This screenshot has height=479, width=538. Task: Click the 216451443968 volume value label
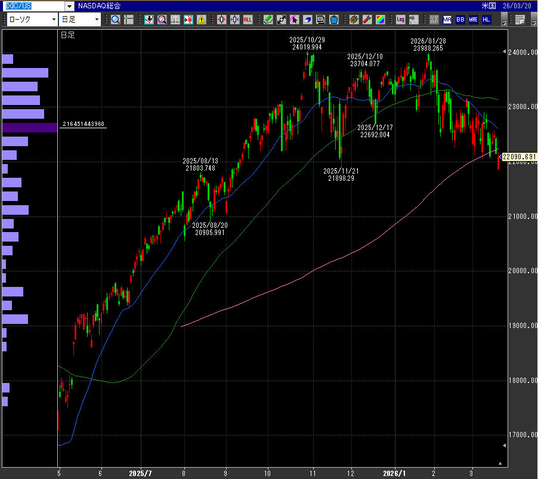pyautogui.click(x=84, y=124)
